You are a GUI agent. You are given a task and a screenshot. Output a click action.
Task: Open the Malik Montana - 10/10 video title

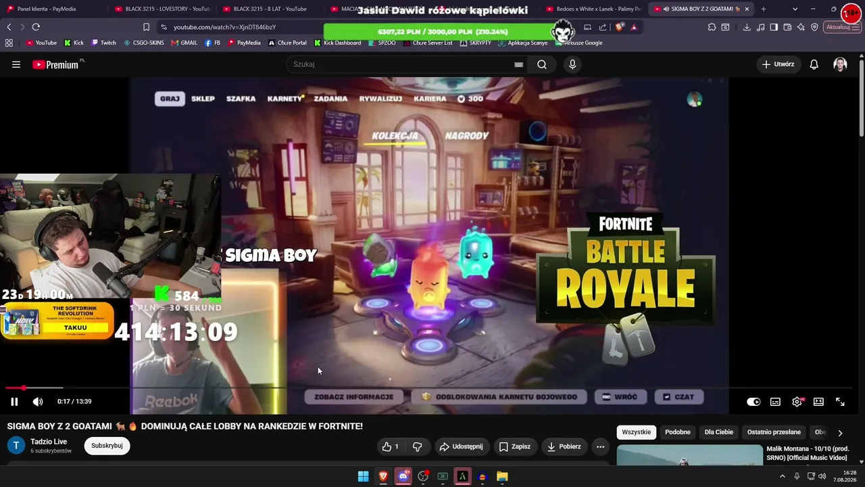click(x=808, y=453)
